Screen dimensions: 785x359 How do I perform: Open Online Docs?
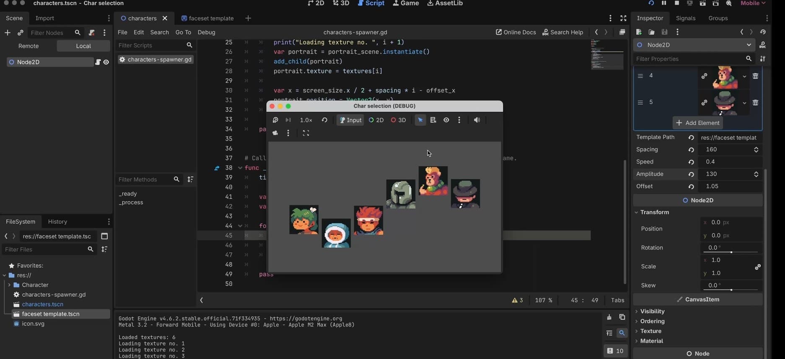(516, 32)
